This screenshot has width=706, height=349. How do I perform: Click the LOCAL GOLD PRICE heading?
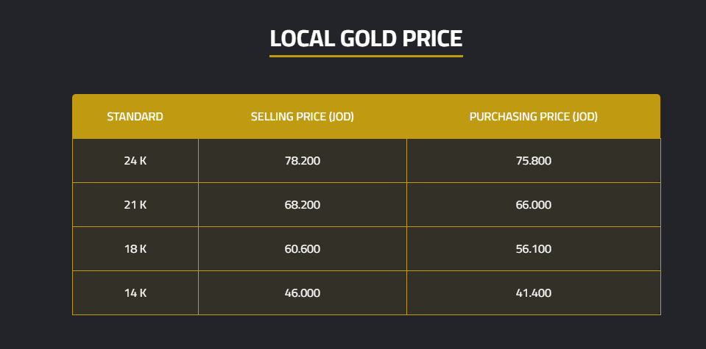[x=366, y=37]
